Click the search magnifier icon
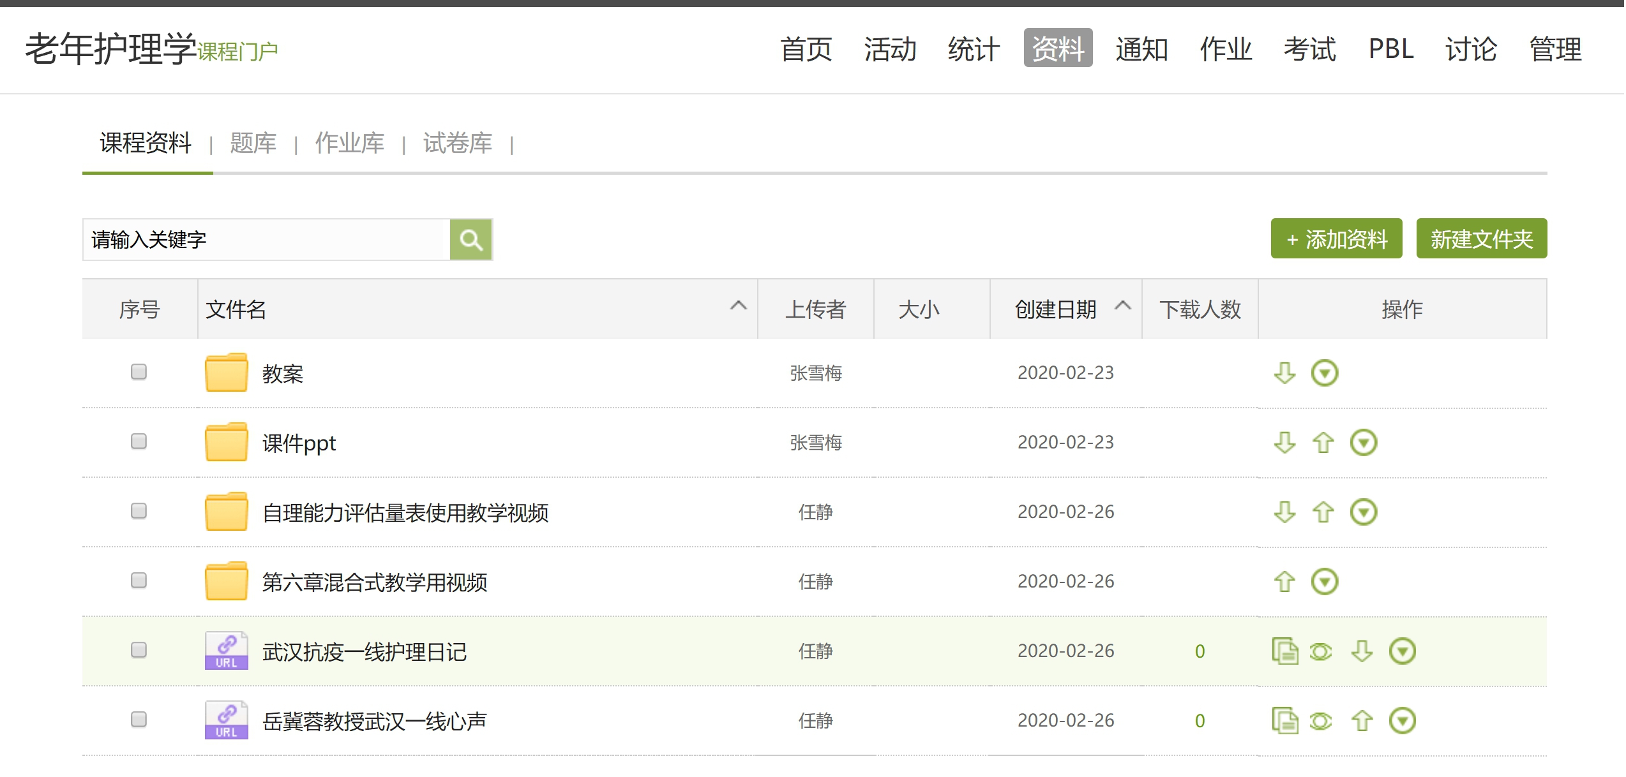The width and height of the screenshot is (1626, 777). tap(470, 240)
